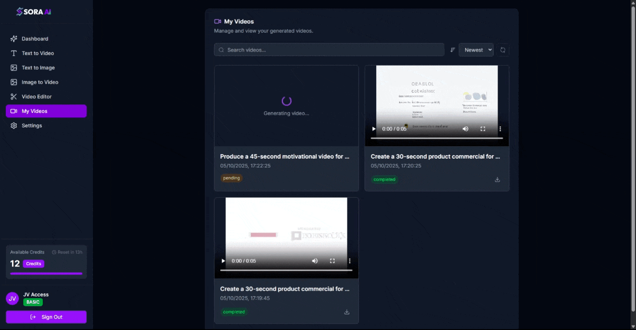
Task: Click the Sora AI logo
Action: click(34, 11)
